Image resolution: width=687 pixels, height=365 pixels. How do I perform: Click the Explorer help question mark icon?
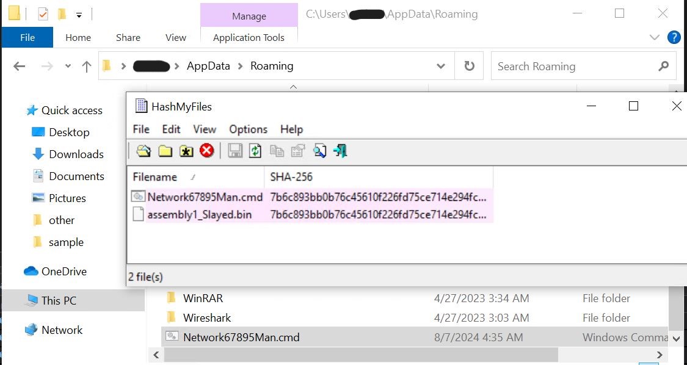[674, 37]
